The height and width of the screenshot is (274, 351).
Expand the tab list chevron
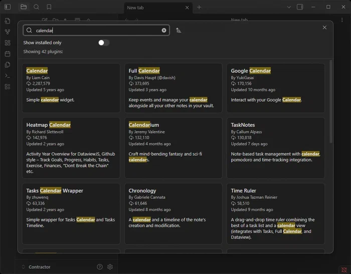click(289, 7)
